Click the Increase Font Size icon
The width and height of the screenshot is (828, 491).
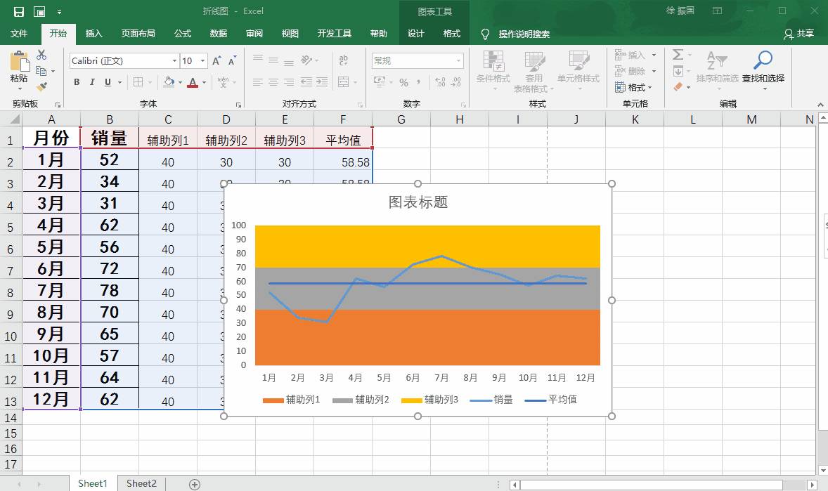(216, 61)
